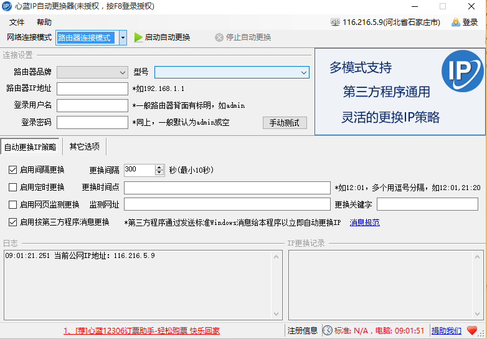This screenshot has height=339, width=487.
Task: Click the 登录密码 input field
Action: [92, 122]
